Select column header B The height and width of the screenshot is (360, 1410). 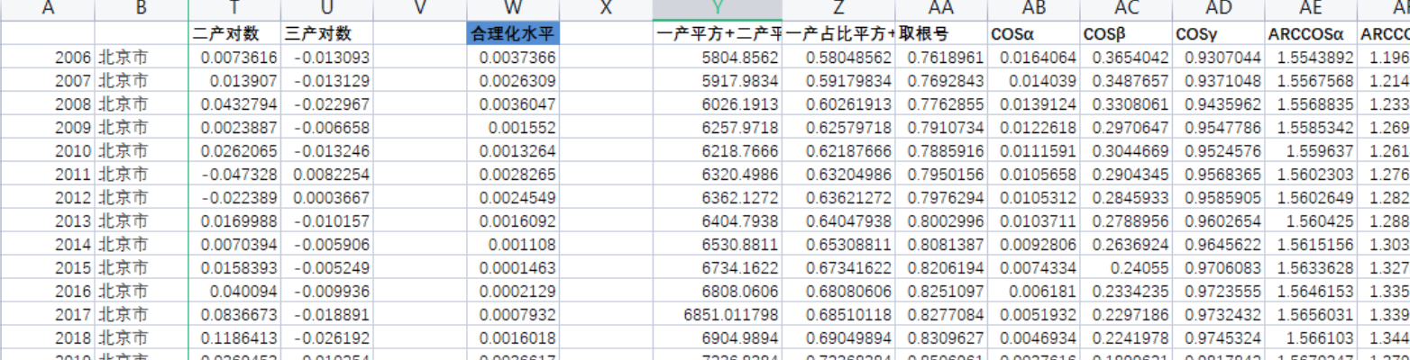coord(142,10)
